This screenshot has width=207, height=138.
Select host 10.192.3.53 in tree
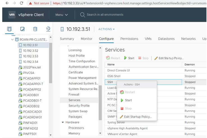[x=31, y=56]
